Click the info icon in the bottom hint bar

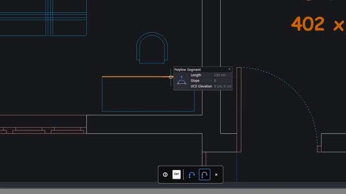point(165,175)
